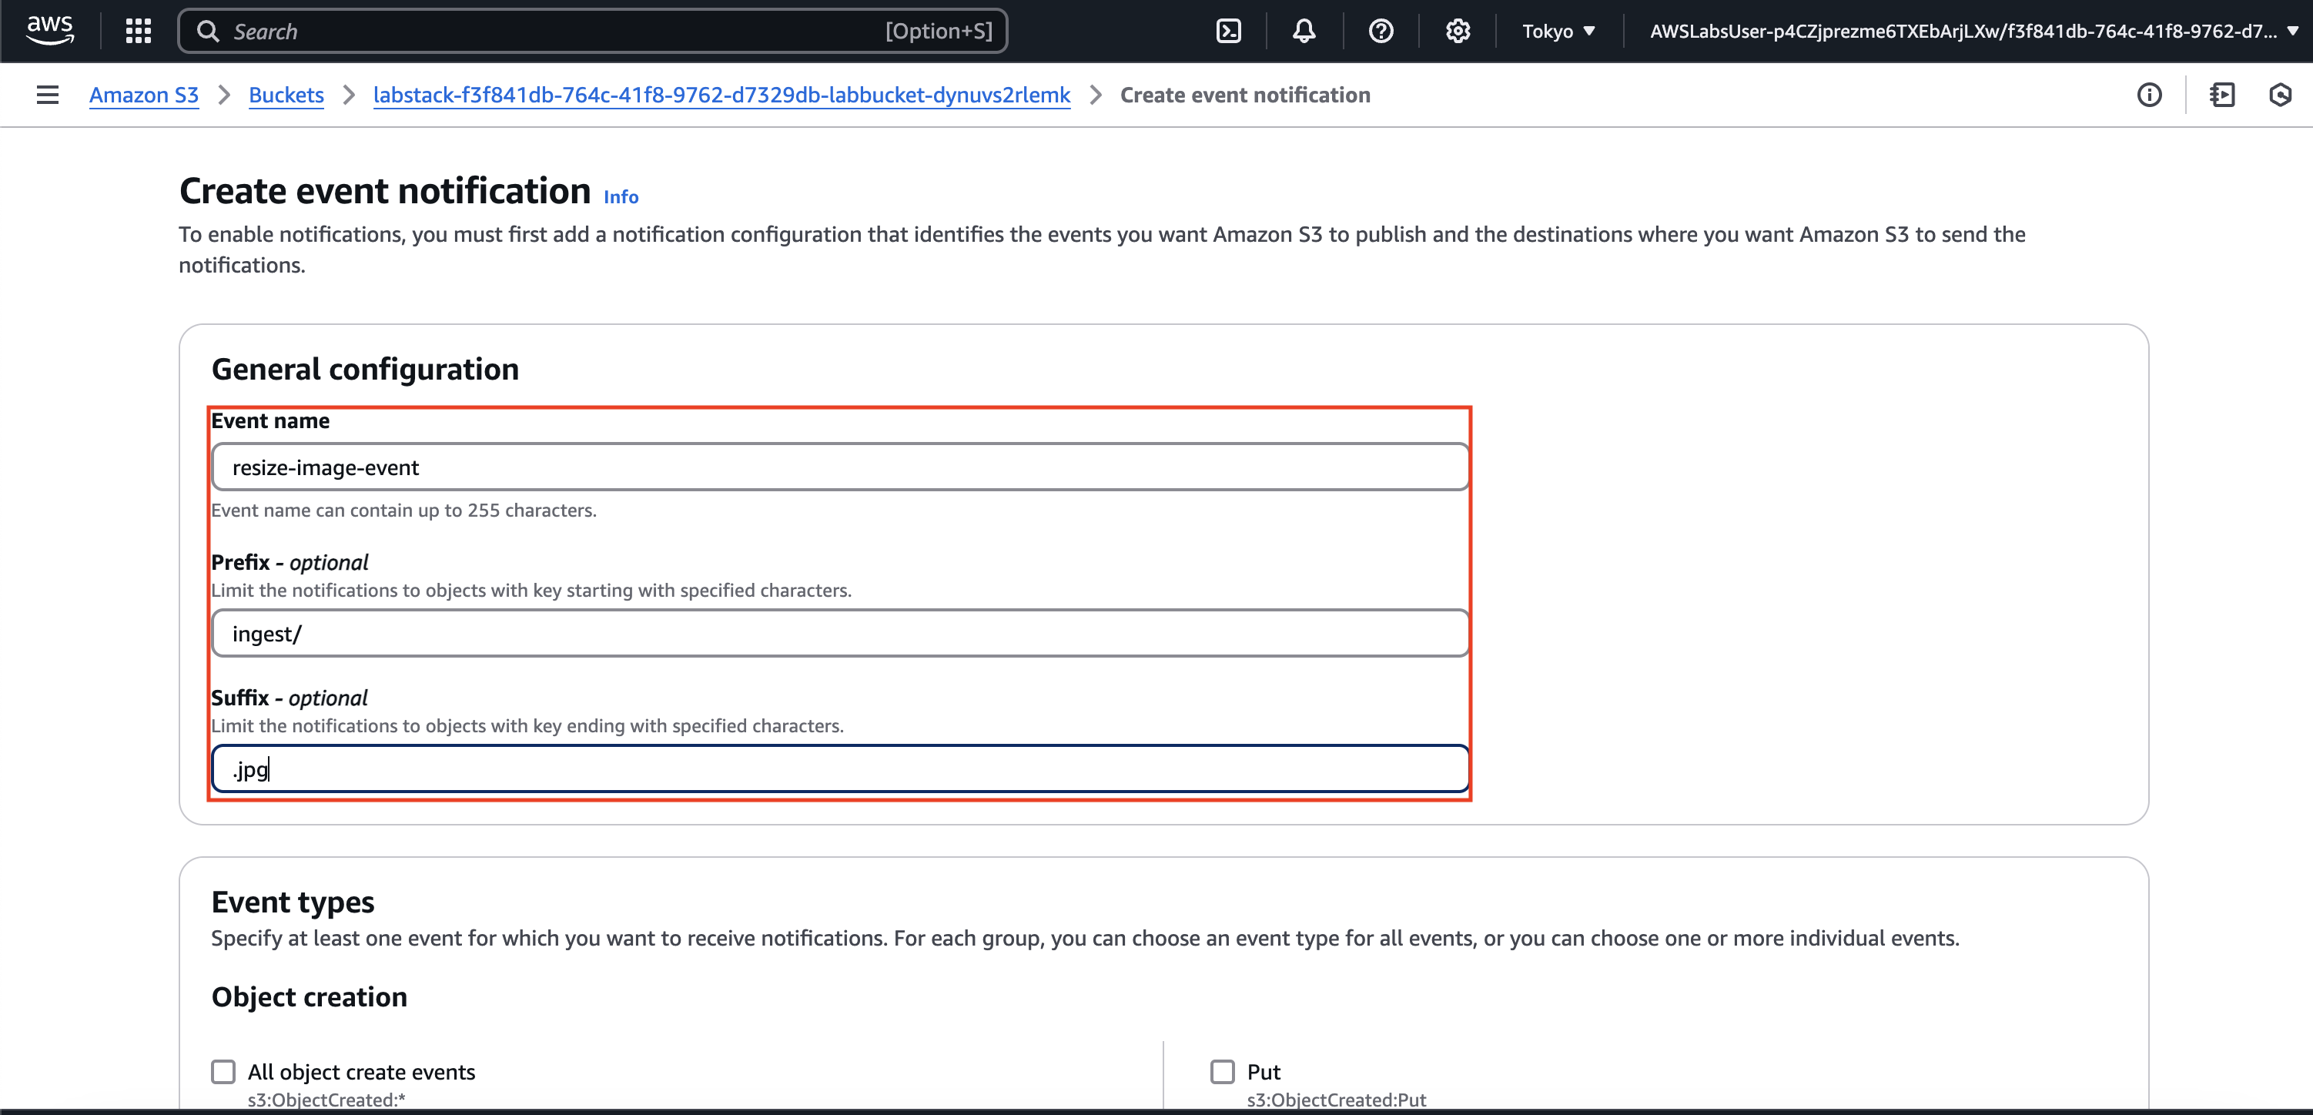Open the settings gear icon

[x=1458, y=32]
